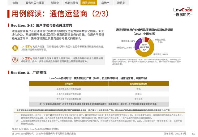Click the page number 55
Screen dimensions: 198x137
193,134
